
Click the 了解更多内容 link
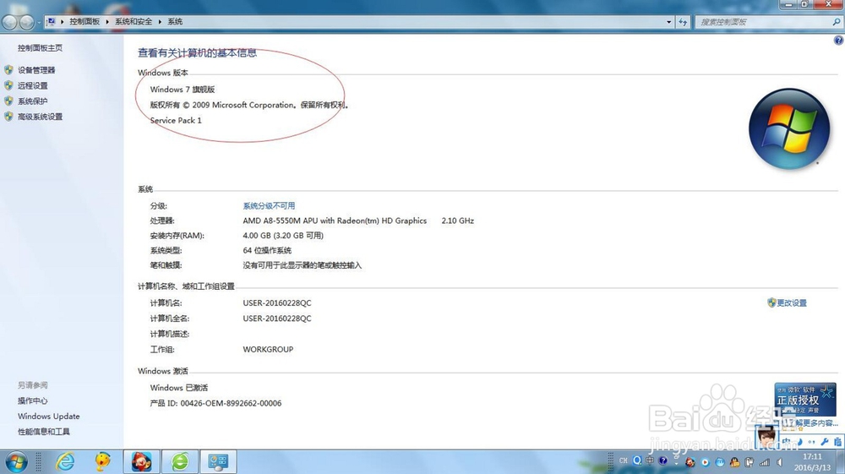[x=814, y=422]
